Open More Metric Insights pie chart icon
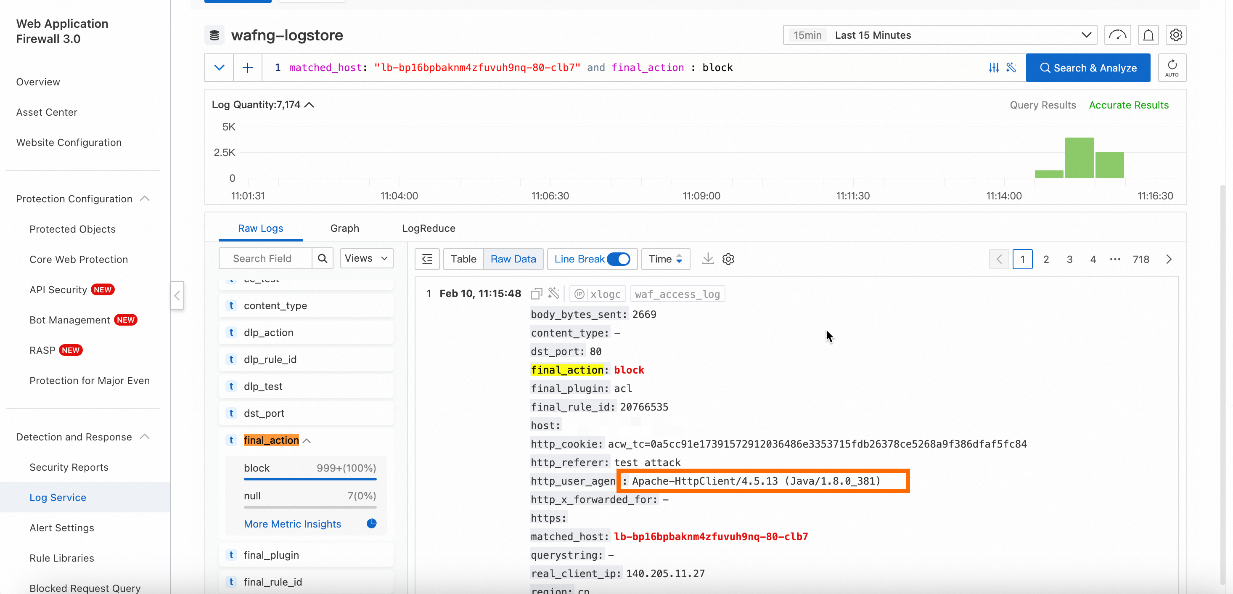The width and height of the screenshot is (1233, 594). [371, 524]
